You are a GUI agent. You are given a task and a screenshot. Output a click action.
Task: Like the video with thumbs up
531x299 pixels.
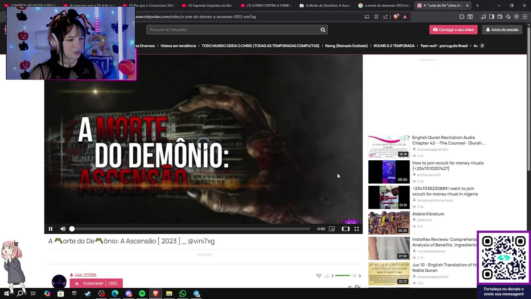(327, 276)
